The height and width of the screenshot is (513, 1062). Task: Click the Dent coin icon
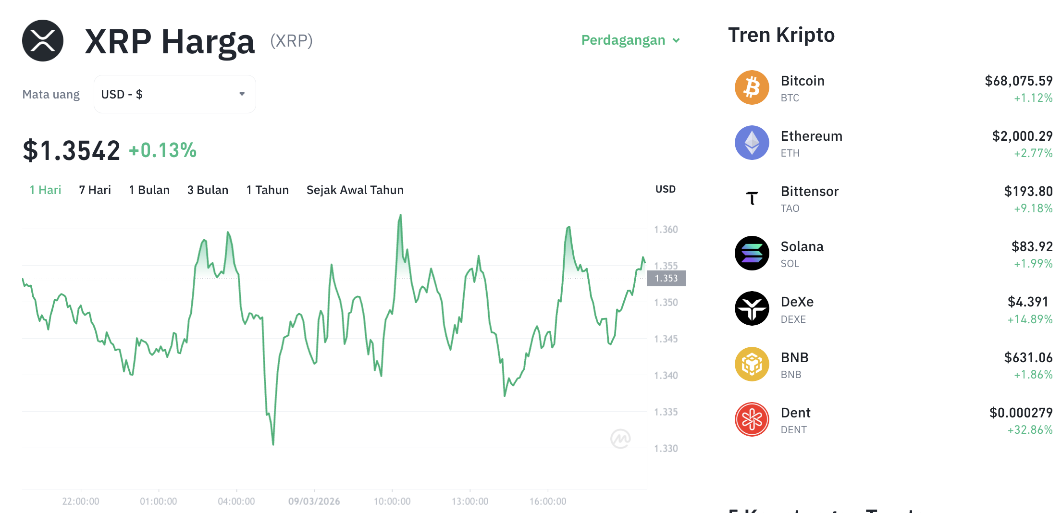pos(752,419)
